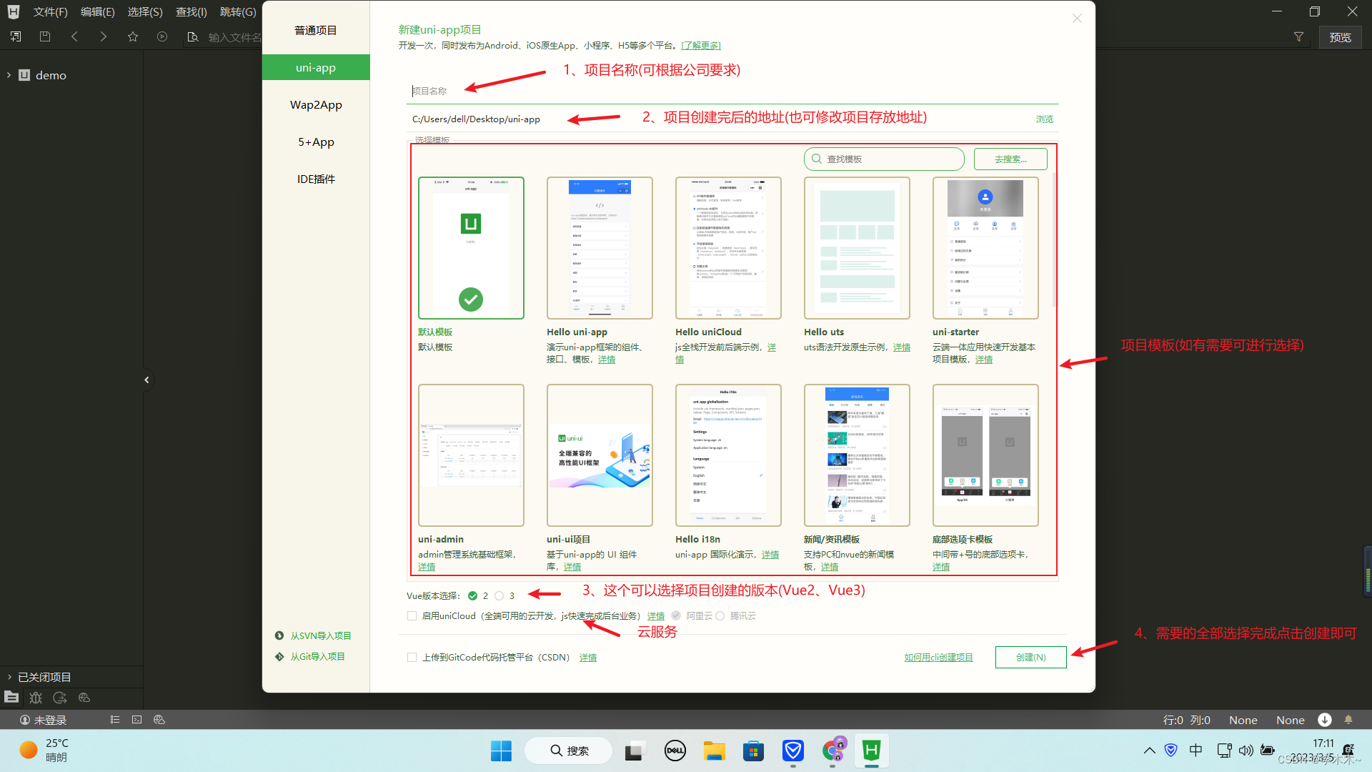Click 从Git导入项目 link
This screenshot has width=1372, height=772.
click(317, 656)
